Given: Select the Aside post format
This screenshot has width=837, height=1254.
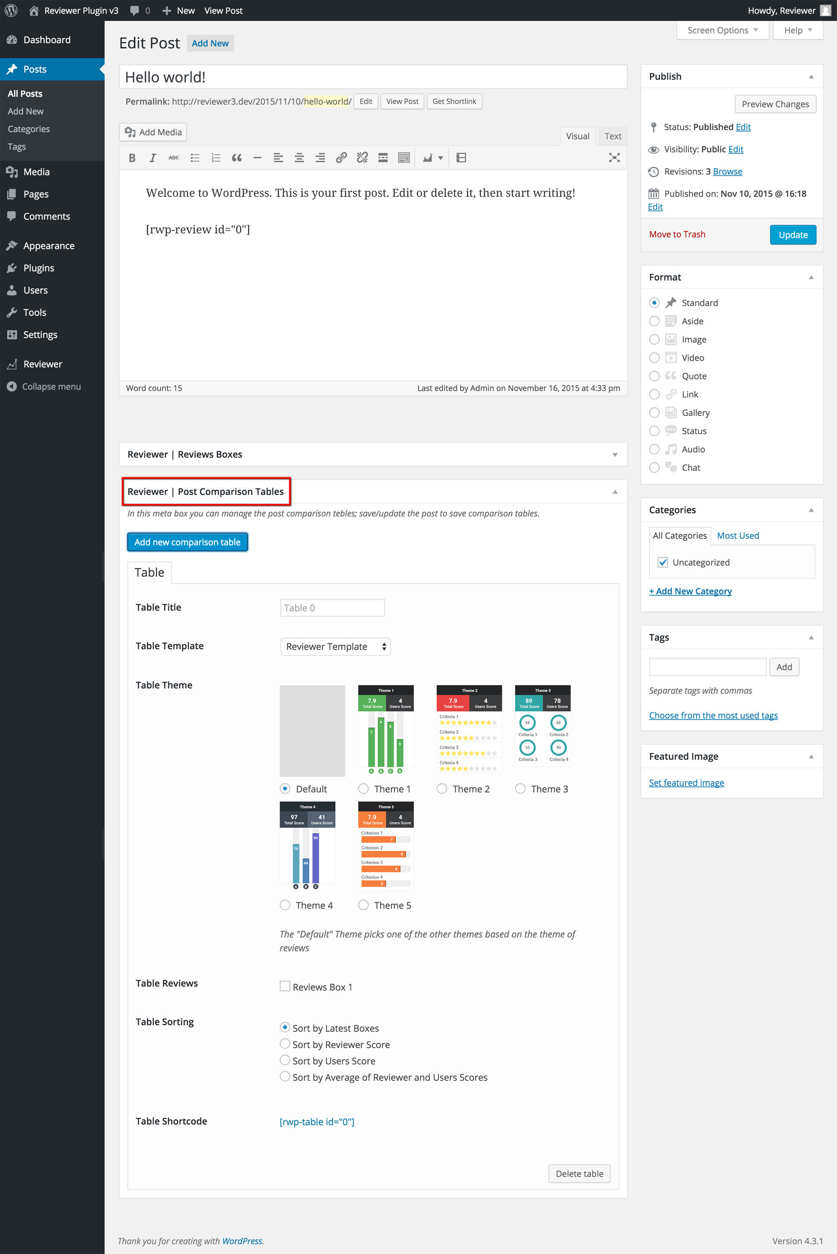Looking at the screenshot, I should tap(654, 321).
